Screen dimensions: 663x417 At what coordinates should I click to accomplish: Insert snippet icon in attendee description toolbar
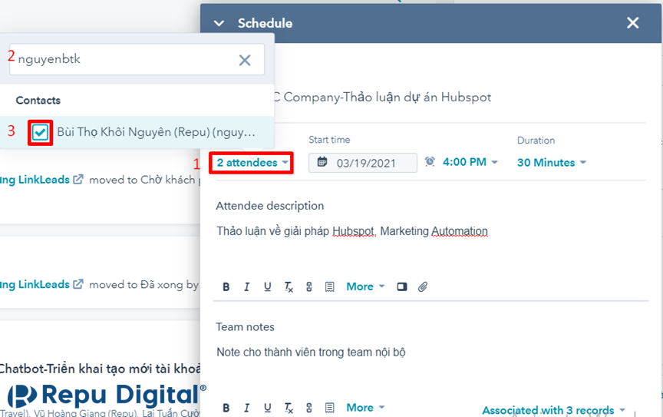(329, 287)
